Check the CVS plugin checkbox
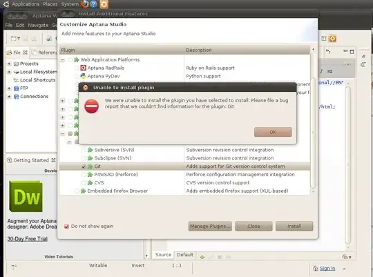Viewport: 373px width, 277px height. point(84,183)
